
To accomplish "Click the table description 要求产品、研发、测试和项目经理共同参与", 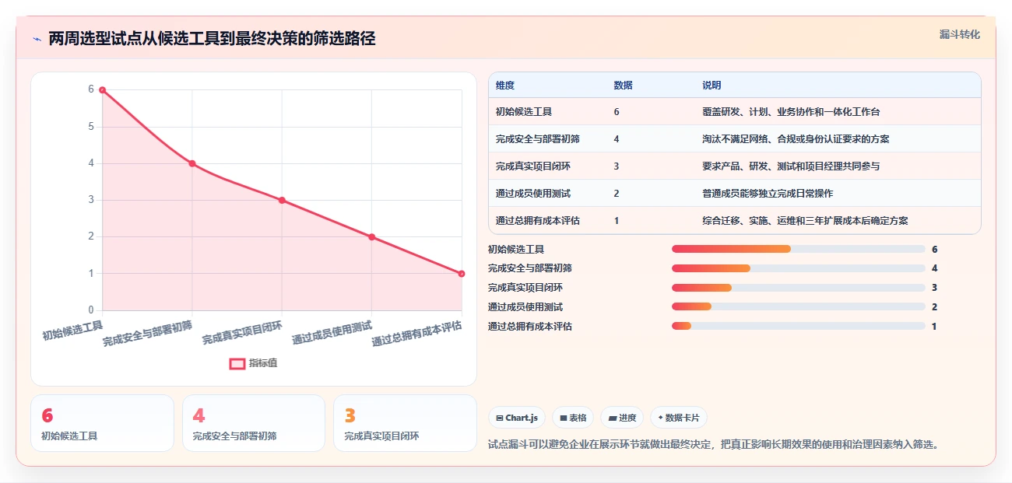I will click(791, 166).
